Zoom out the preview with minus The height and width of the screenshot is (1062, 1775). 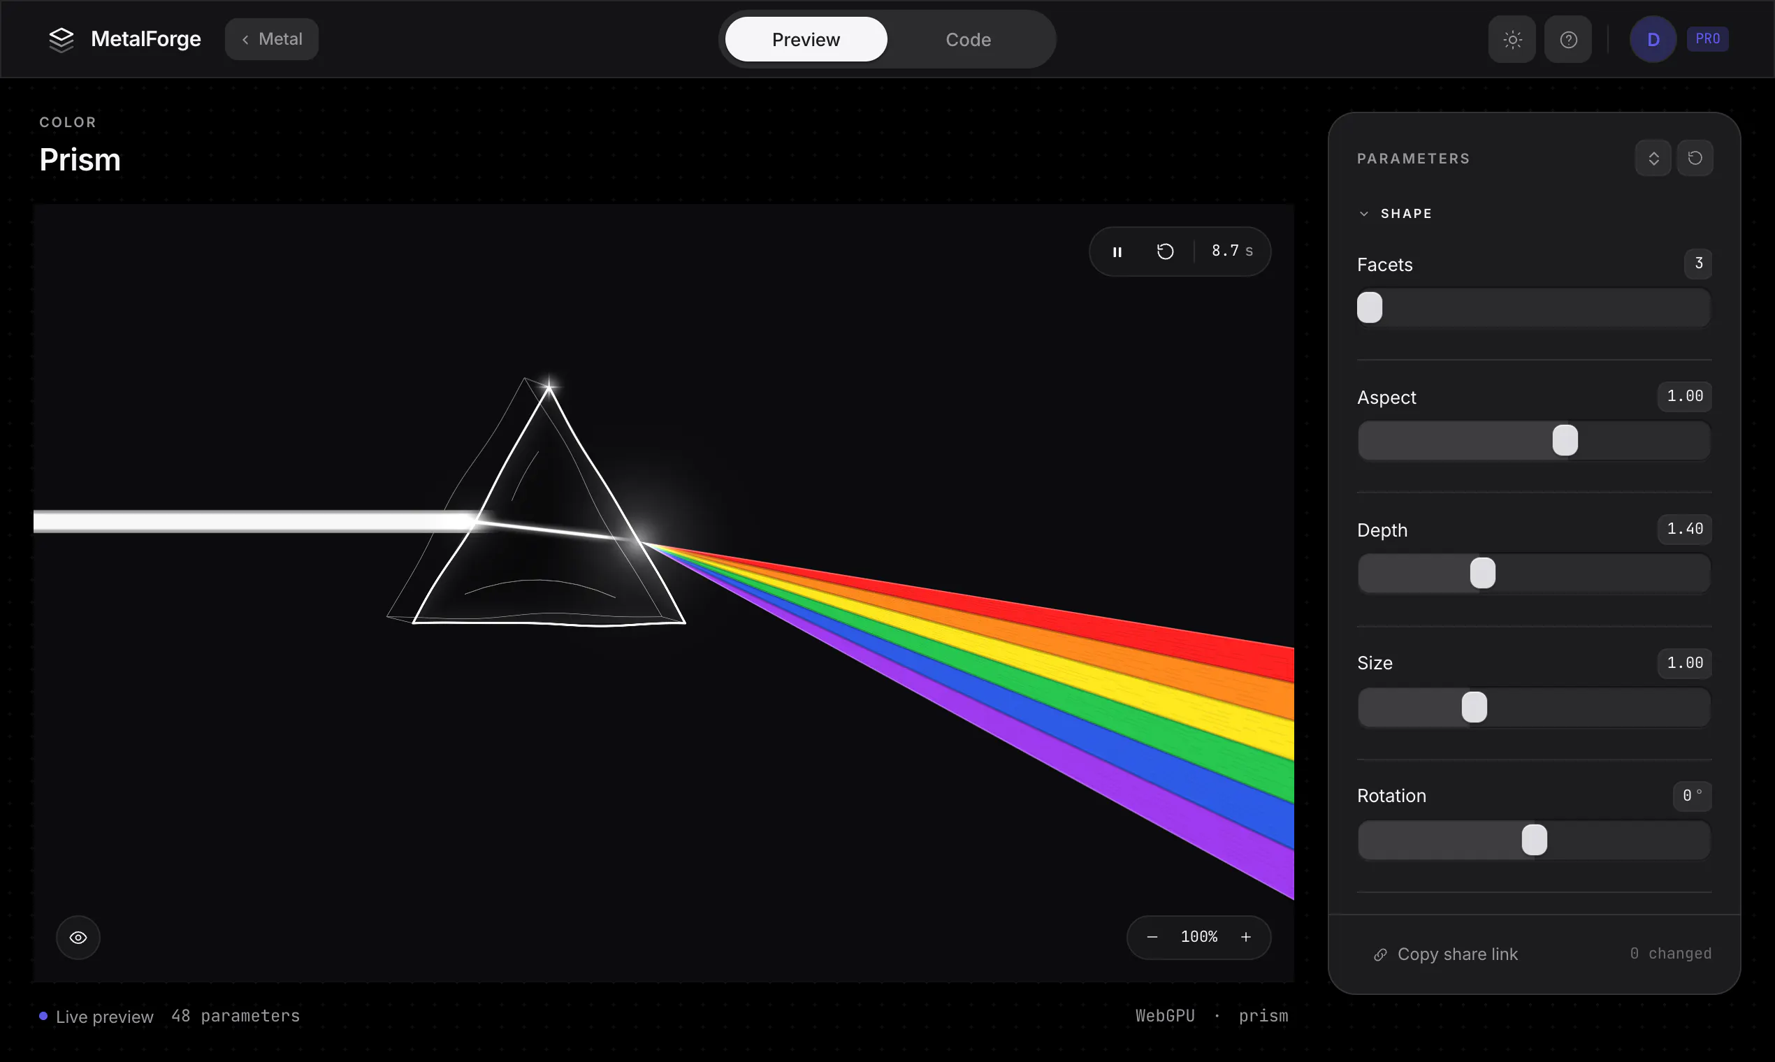tap(1152, 938)
